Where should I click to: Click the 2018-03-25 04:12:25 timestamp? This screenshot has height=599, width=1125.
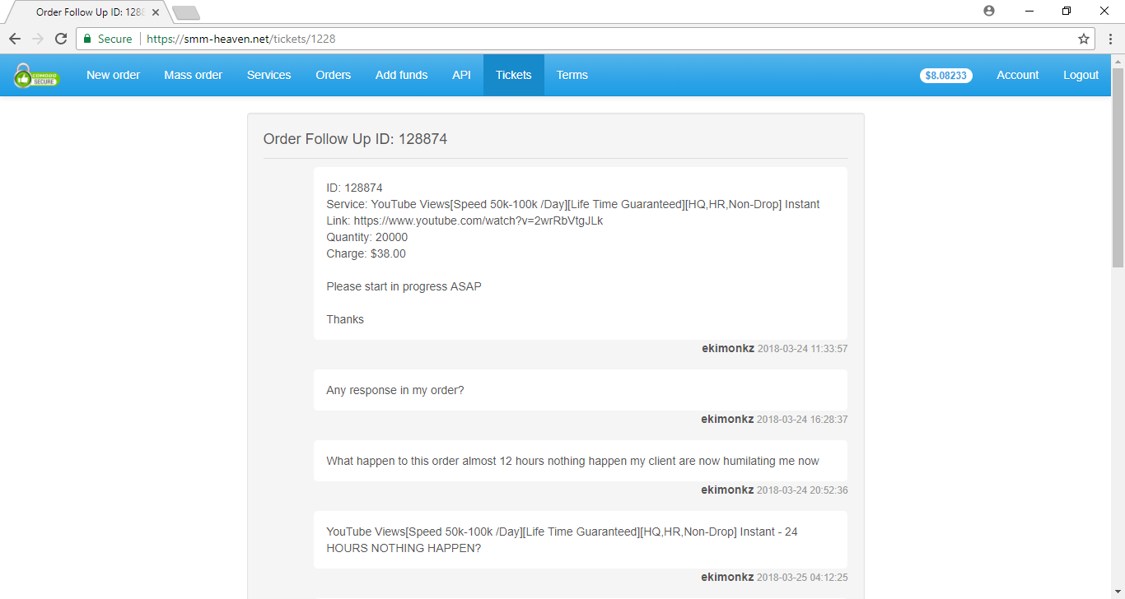pyautogui.click(x=802, y=578)
